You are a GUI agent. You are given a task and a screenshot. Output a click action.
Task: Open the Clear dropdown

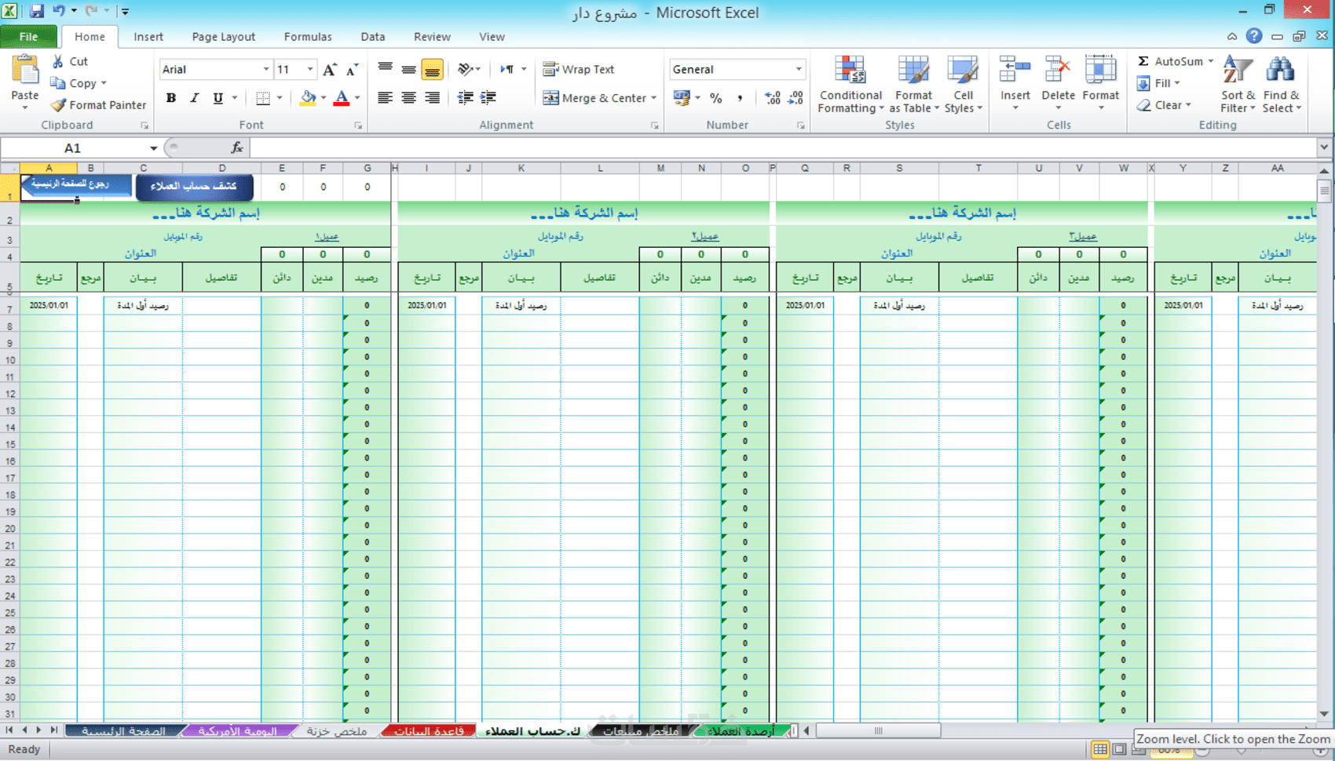[x=1165, y=105]
